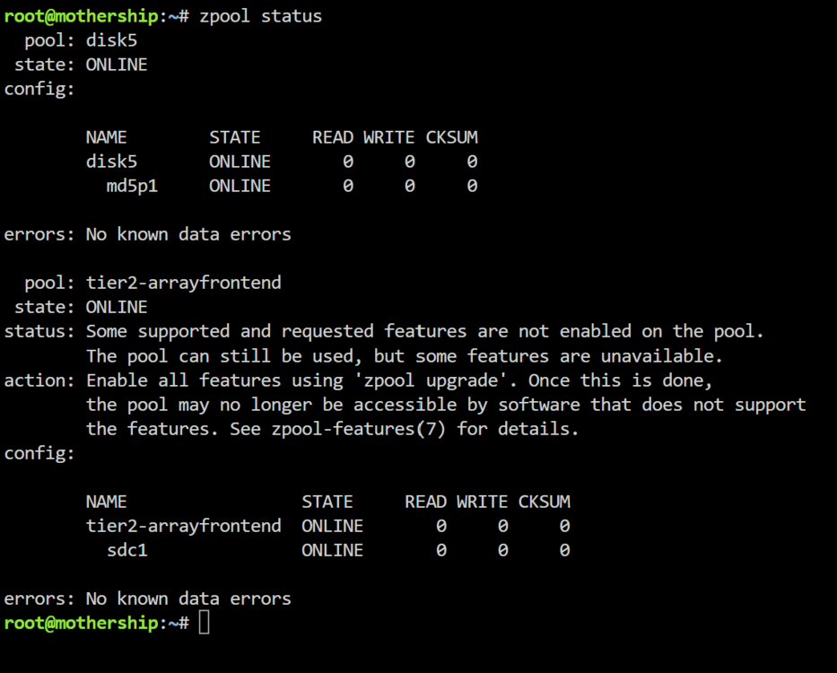Screen dimensions: 837x673
Task: Click the READ header in the disk5 table
Action: point(333,138)
